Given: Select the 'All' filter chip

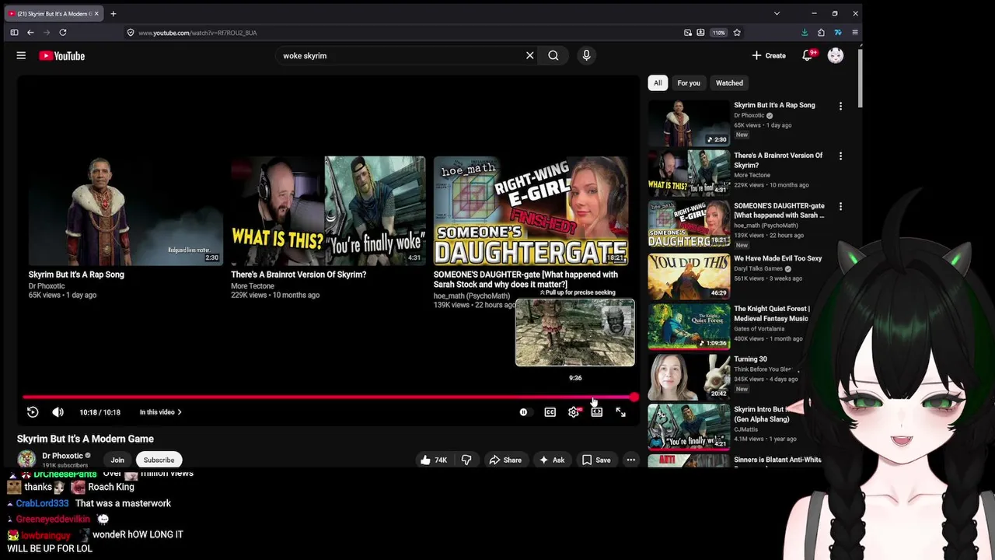Looking at the screenshot, I should pos(658,82).
